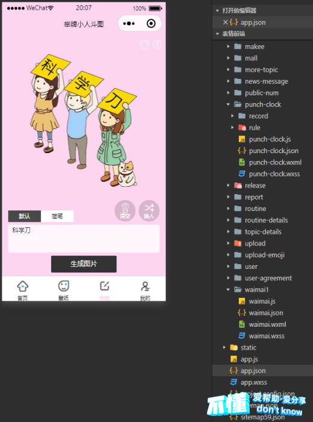
Task: Open the home (首页) tab icon
Action: pyautogui.click(x=22, y=286)
